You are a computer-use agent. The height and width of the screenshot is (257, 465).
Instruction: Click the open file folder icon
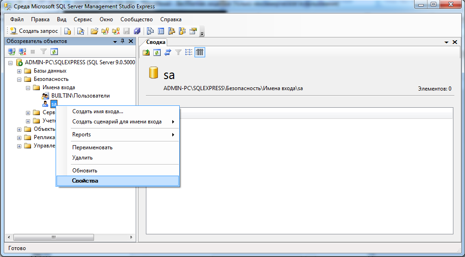[94, 31]
